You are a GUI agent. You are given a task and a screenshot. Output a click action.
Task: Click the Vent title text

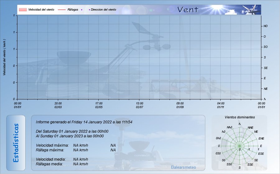(x=188, y=10)
